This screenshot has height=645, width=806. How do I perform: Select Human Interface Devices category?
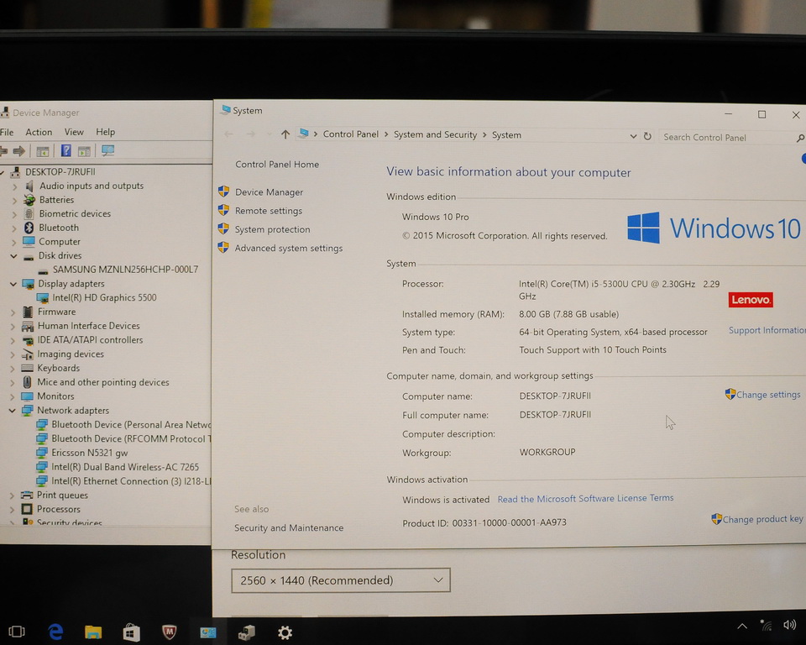88,326
